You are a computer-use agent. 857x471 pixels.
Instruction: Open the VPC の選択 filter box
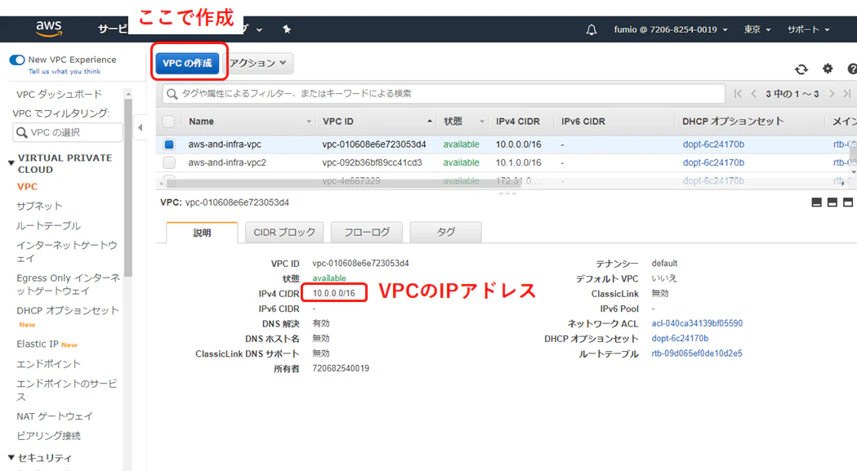click(68, 132)
